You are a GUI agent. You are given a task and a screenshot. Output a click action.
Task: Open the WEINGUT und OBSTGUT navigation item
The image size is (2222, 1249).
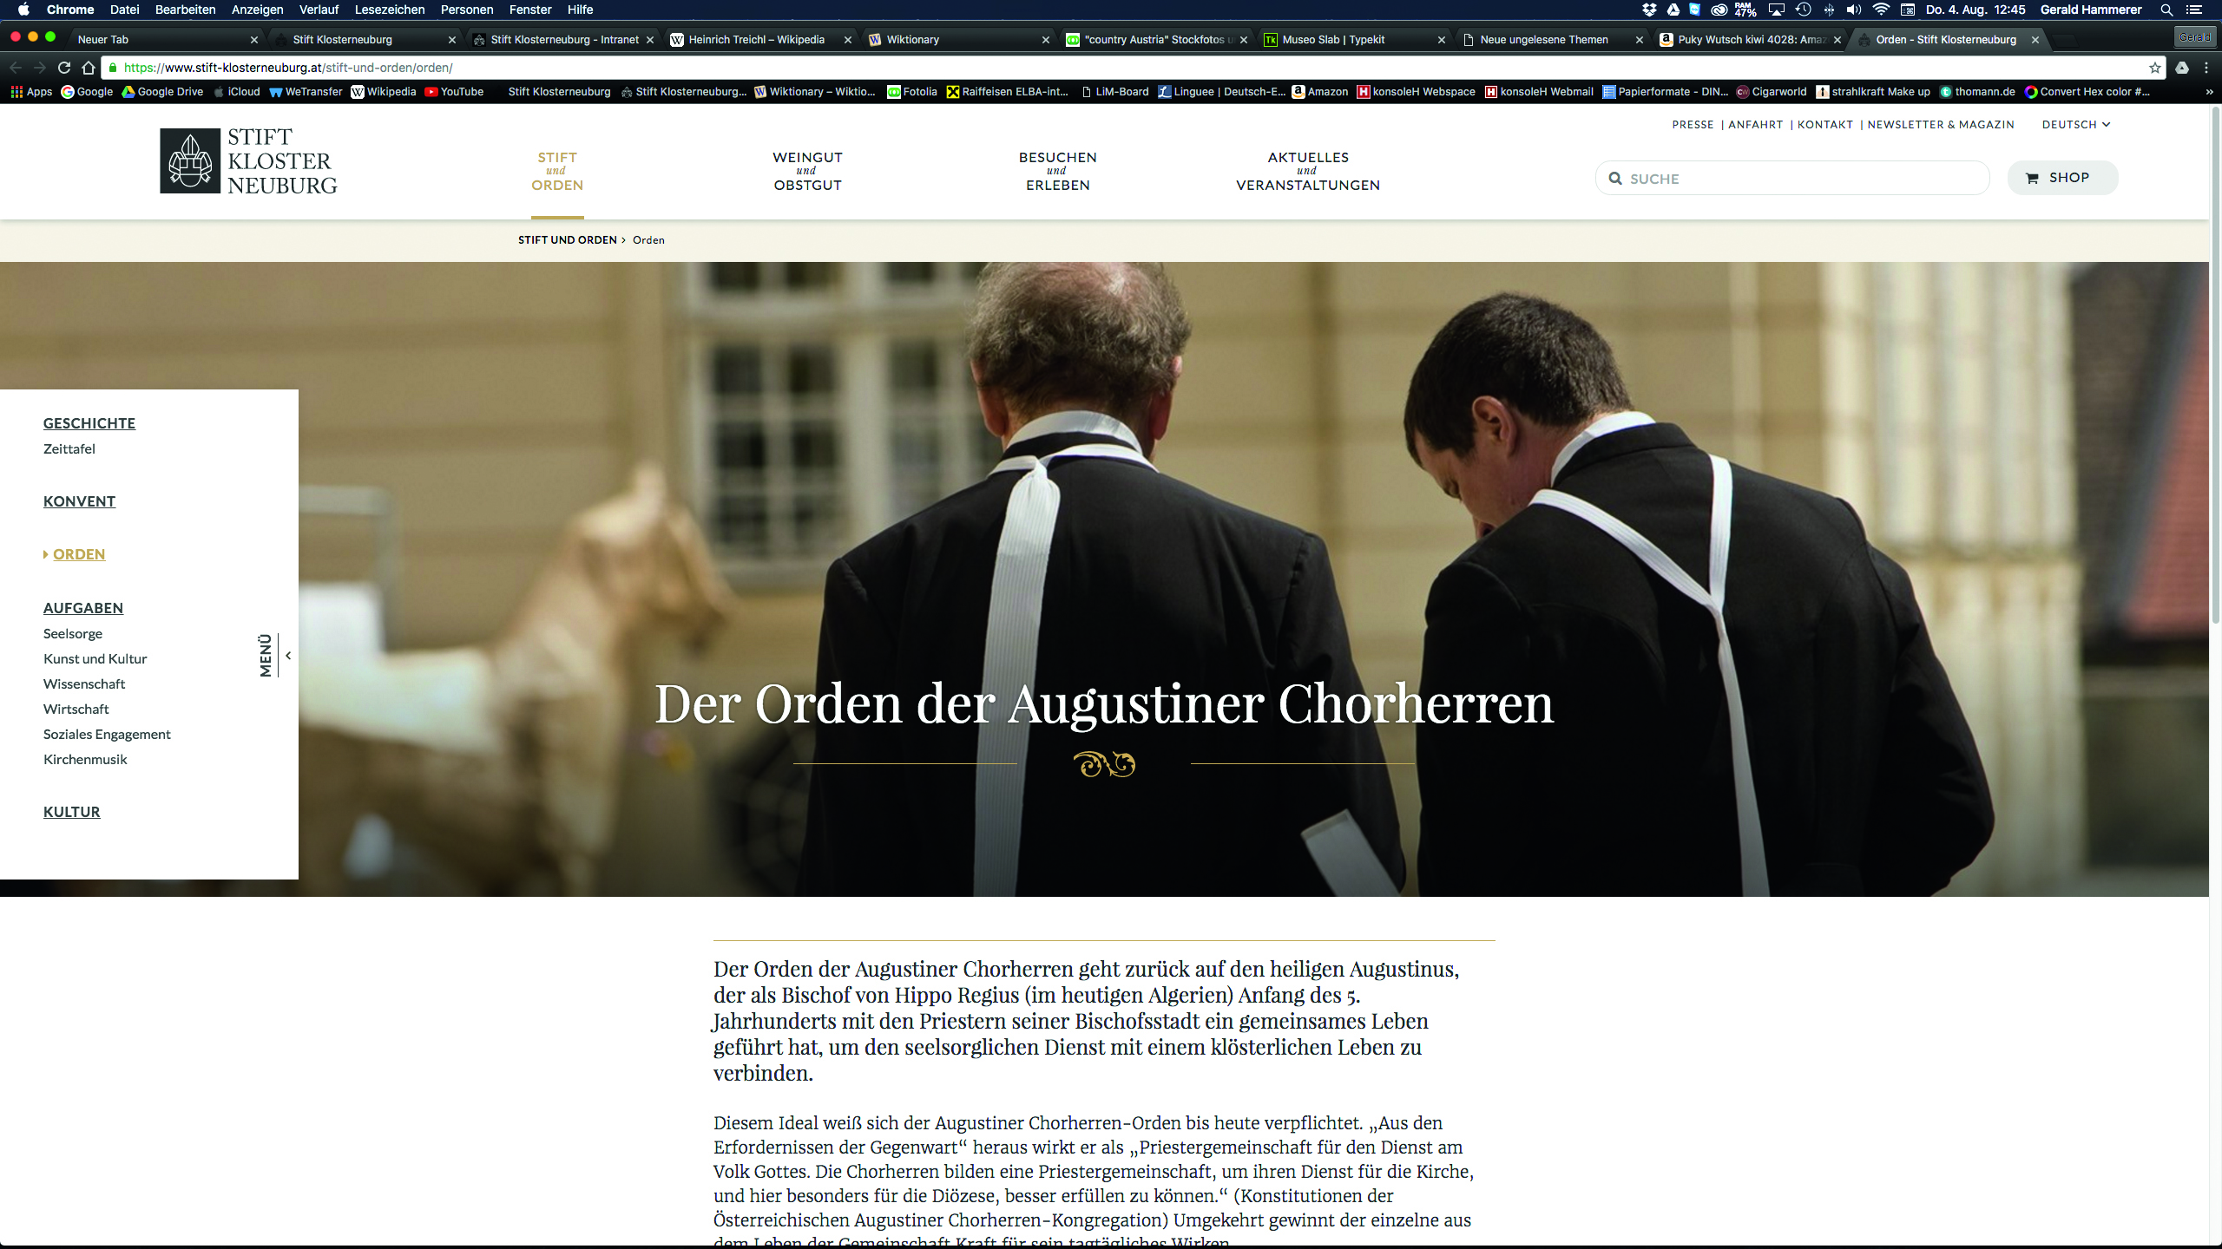(x=807, y=171)
